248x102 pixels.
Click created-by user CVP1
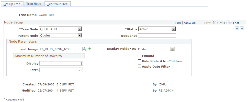coord(163,84)
